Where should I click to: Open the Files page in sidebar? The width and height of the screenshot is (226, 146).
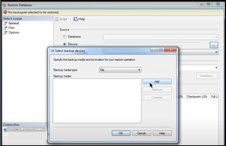click(x=11, y=28)
